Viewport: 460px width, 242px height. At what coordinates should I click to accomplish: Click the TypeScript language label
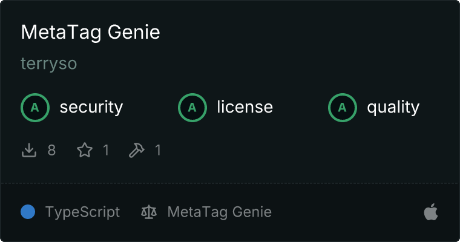[82, 212]
